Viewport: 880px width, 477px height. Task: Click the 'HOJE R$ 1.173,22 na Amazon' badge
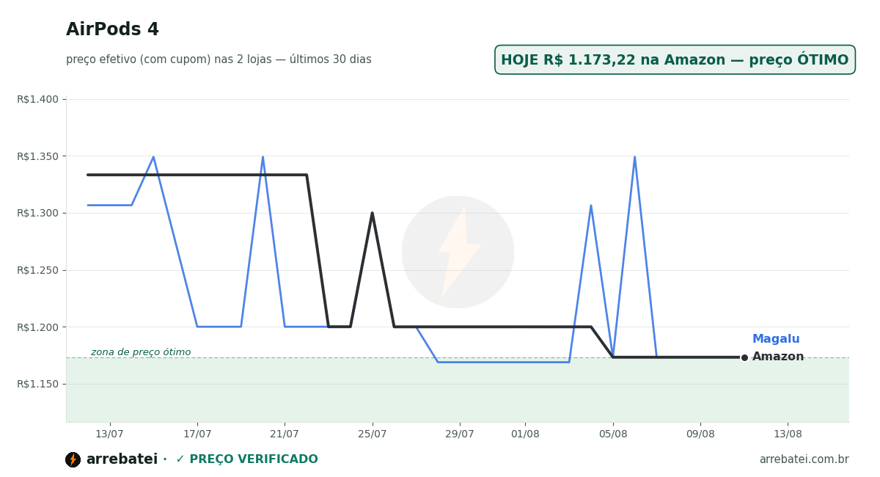pos(675,60)
